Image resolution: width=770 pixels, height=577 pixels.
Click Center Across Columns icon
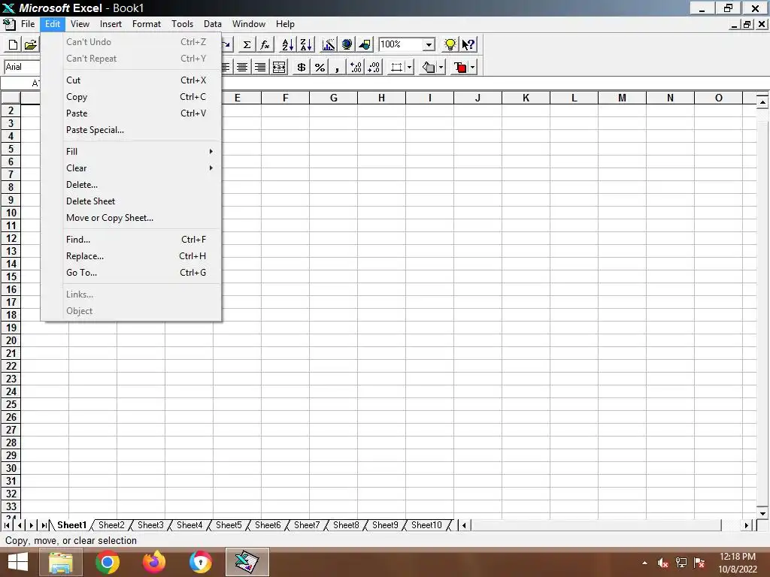[279, 67]
